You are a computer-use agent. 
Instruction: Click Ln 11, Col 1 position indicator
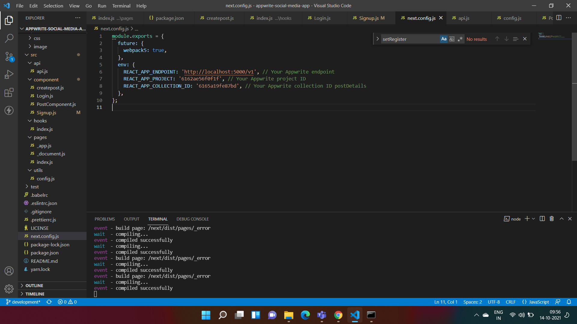tap(446, 302)
